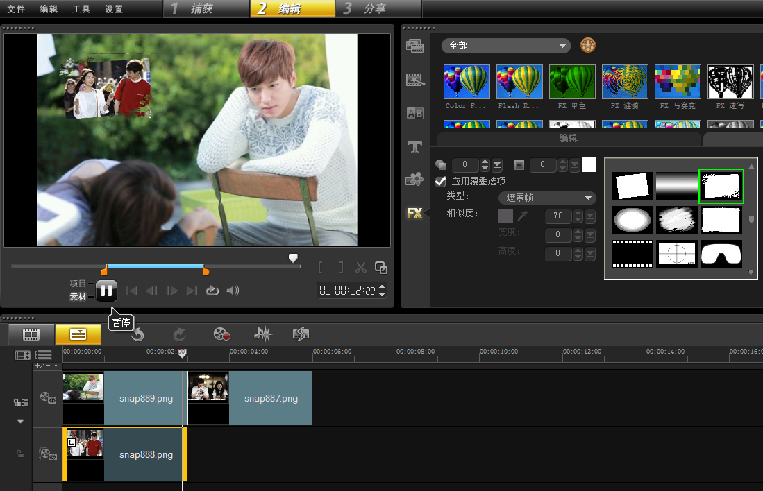This screenshot has height=491, width=763.
Task: Switch preview mode to 素材
Action: pyautogui.click(x=78, y=297)
